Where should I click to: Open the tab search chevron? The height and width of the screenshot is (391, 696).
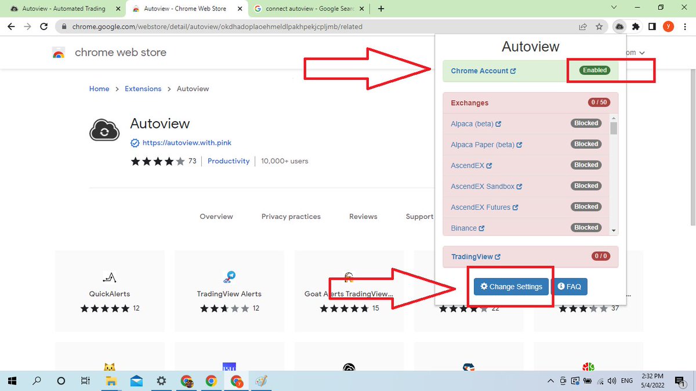point(614,8)
